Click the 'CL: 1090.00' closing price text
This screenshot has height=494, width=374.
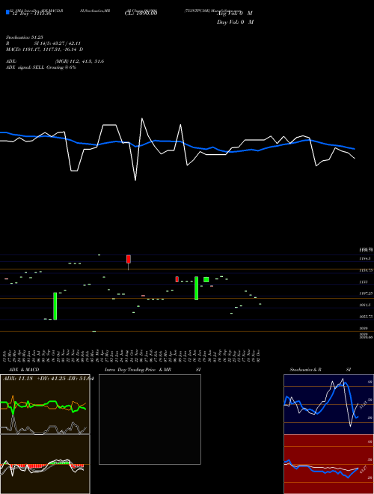tap(141, 13)
